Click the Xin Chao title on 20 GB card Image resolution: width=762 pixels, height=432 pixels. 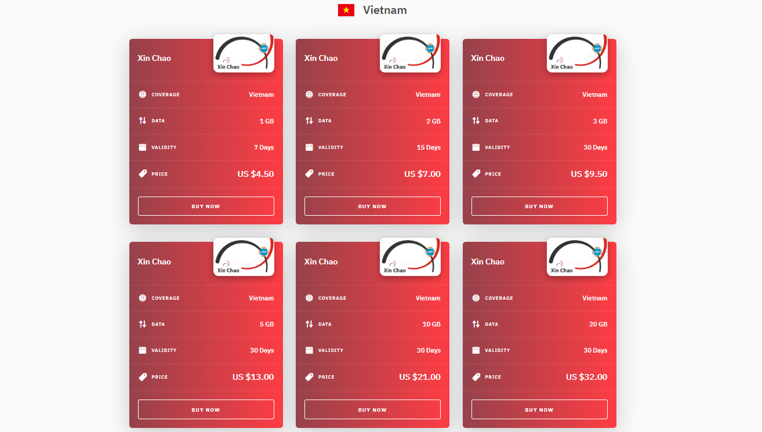(x=488, y=262)
